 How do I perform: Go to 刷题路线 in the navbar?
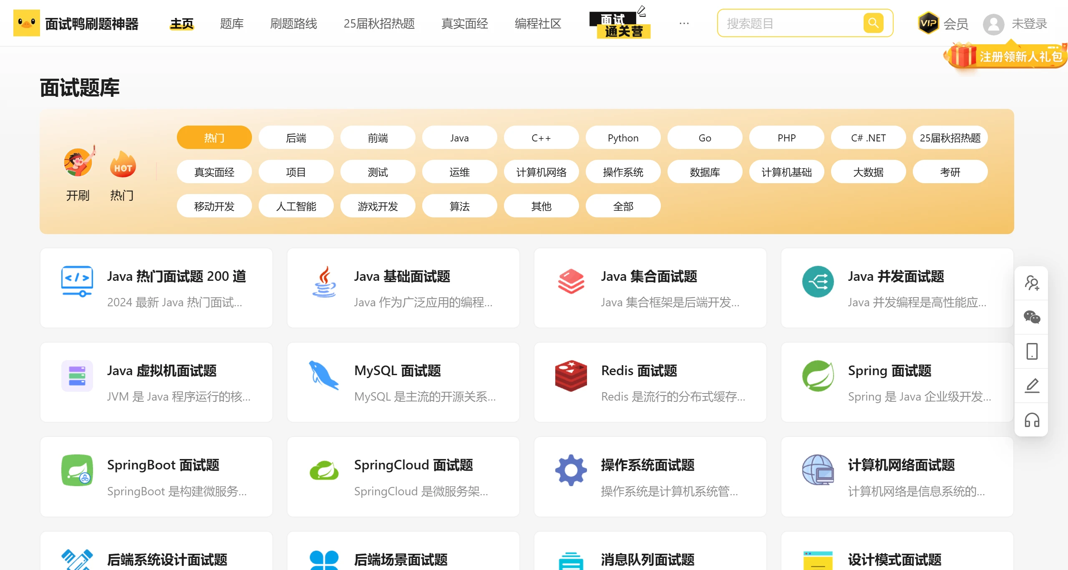294,24
